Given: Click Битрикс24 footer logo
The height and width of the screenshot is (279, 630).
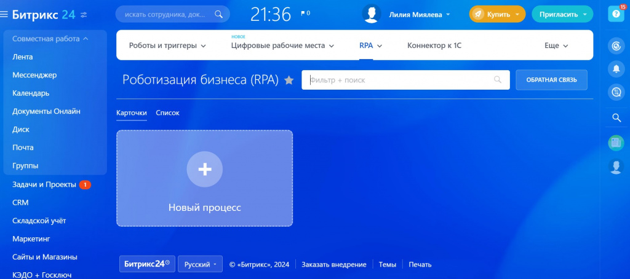Looking at the screenshot, I should point(147,264).
